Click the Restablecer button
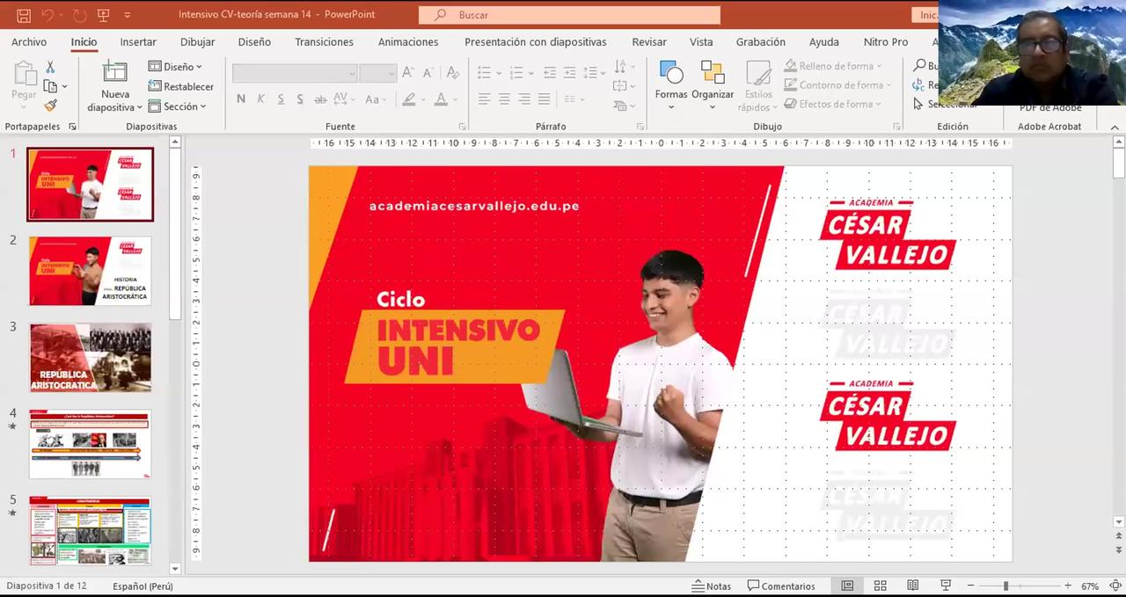1126x597 pixels. (180, 86)
